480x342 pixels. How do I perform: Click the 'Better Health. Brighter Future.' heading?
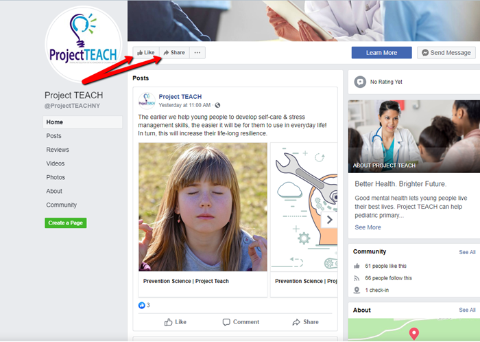[400, 184]
